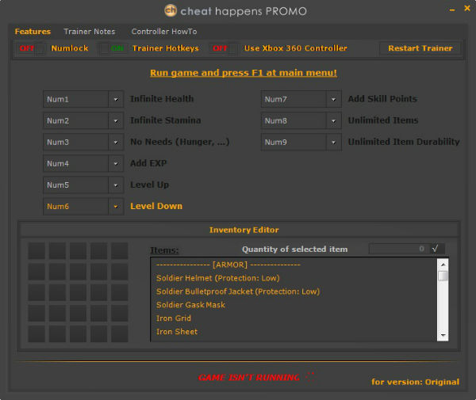Open the Num8 hotkey dropdown
476x400 pixels.
334,120
